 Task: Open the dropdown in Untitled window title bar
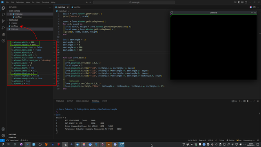(x=252, y=13)
